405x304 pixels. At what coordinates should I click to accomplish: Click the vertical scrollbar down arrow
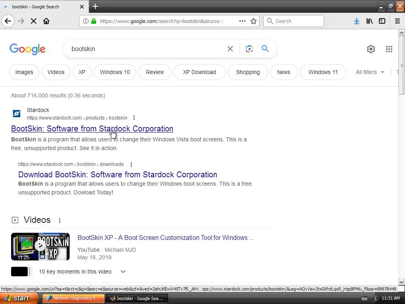401,282
